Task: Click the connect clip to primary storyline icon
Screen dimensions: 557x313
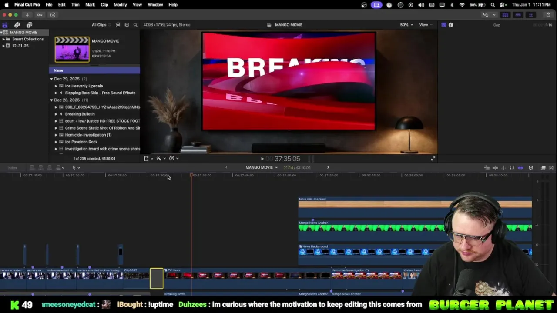Action: 32,168
